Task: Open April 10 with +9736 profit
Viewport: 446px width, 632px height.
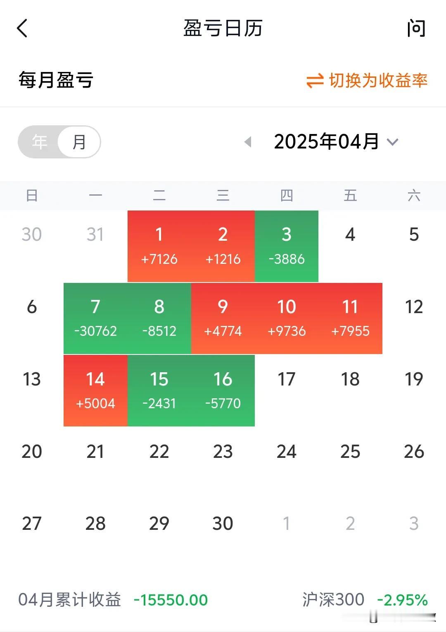Action: [287, 318]
